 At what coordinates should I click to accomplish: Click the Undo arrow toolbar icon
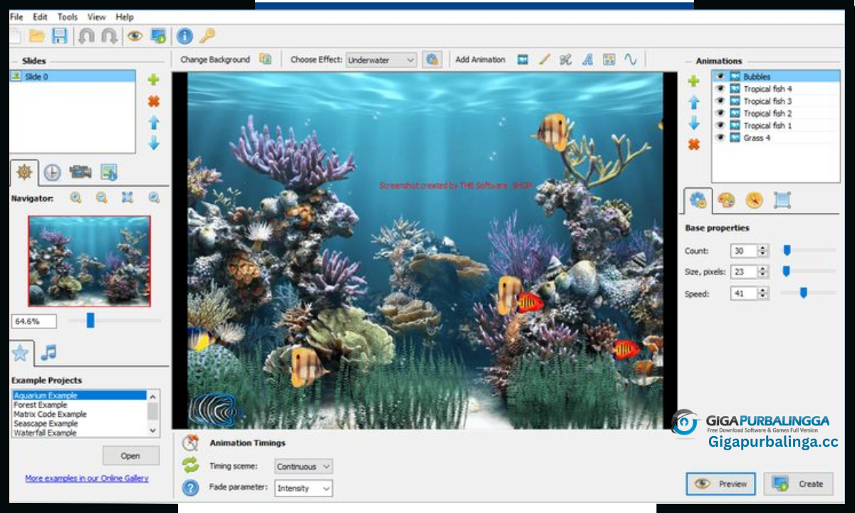86,36
